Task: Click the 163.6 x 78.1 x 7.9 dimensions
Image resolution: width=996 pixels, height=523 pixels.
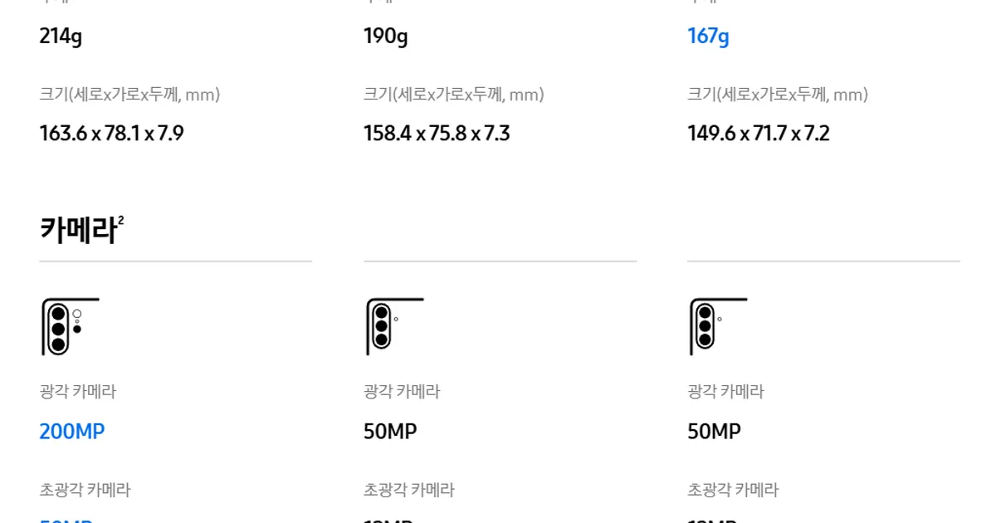Action: coord(111,134)
